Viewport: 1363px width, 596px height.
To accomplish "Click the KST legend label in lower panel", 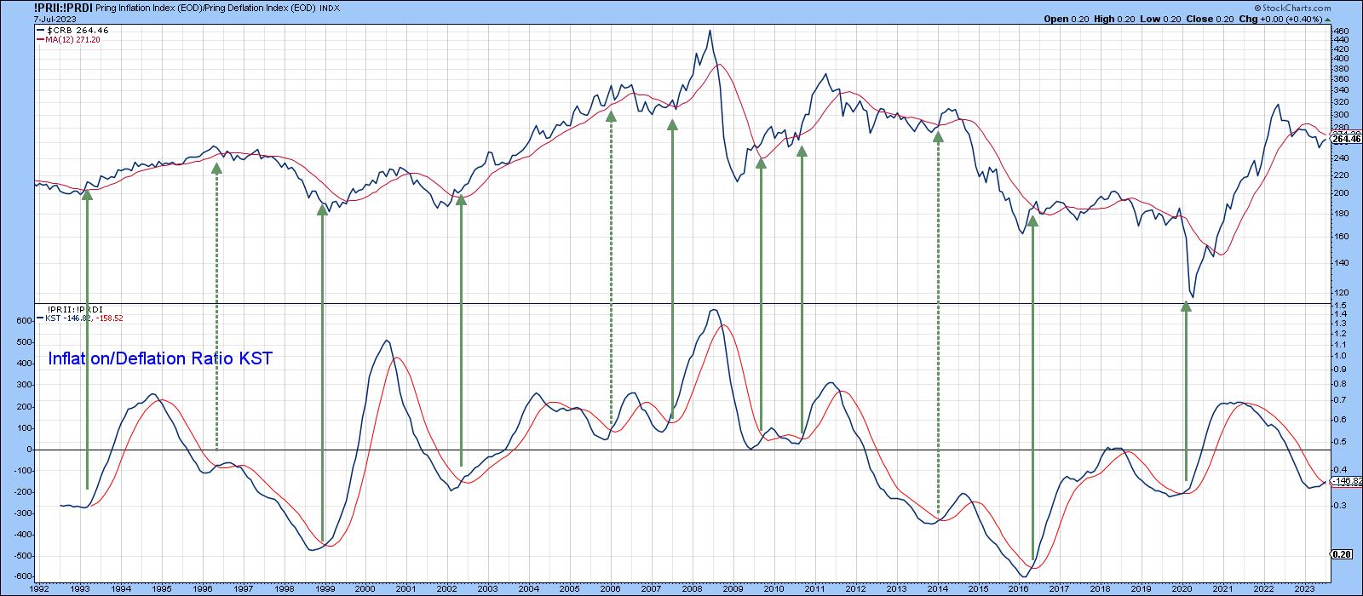I will [x=53, y=318].
